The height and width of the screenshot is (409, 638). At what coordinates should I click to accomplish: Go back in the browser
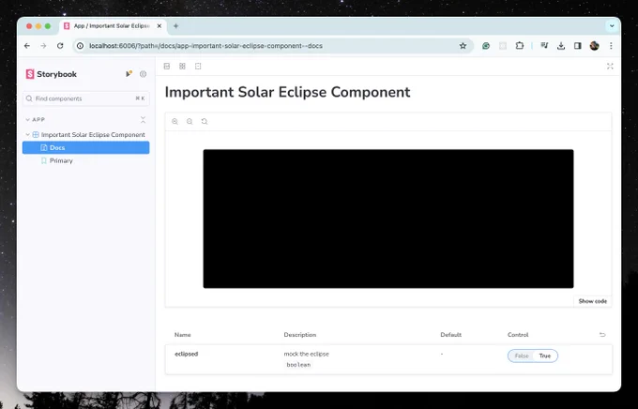tap(27, 46)
